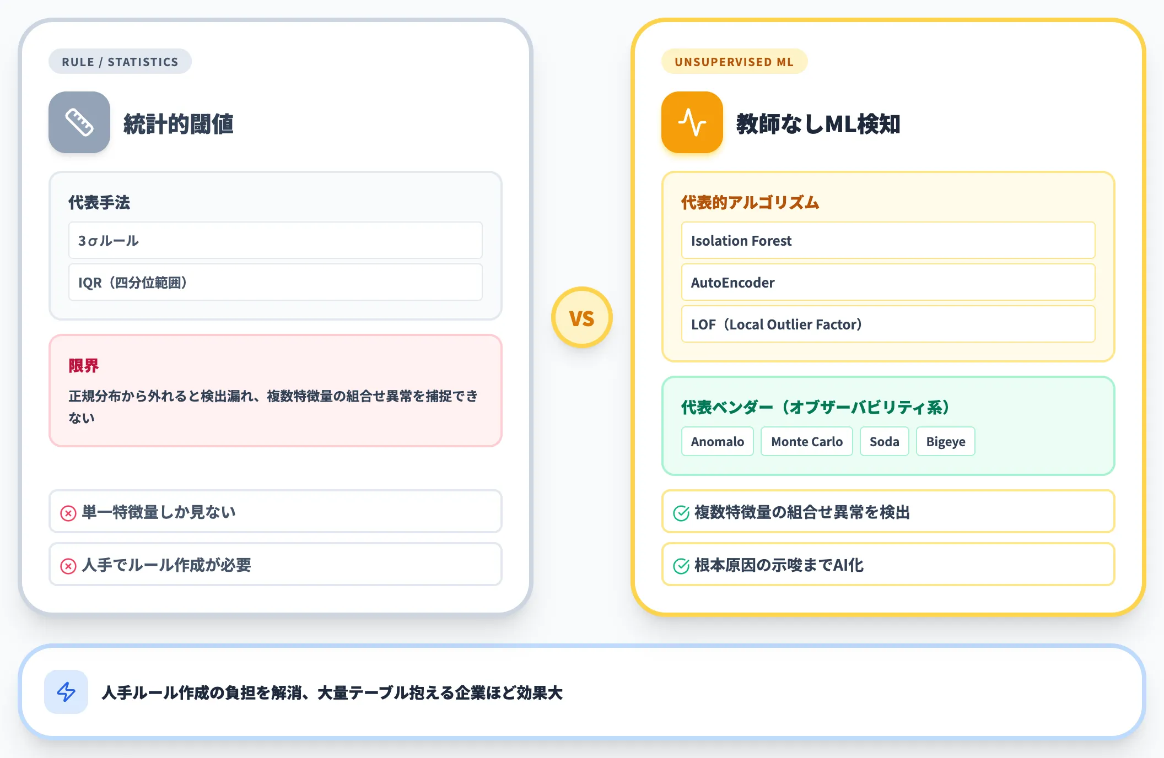Image resolution: width=1164 pixels, height=758 pixels.
Task: Select the LOF (Local Outlier Factor) row
Action: point(888,324)
